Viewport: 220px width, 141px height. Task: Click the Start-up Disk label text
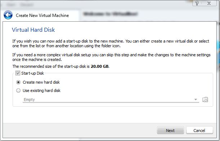32,73
